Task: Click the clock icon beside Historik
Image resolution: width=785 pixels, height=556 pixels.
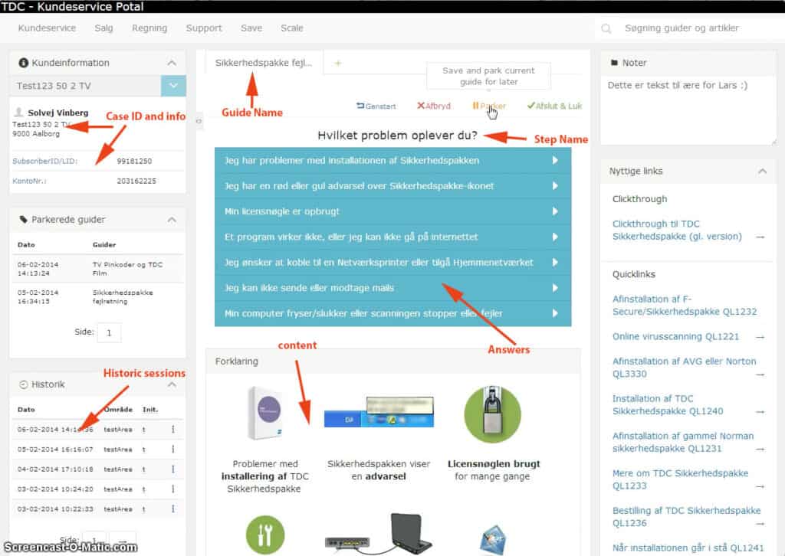Action: coord(23,384)
